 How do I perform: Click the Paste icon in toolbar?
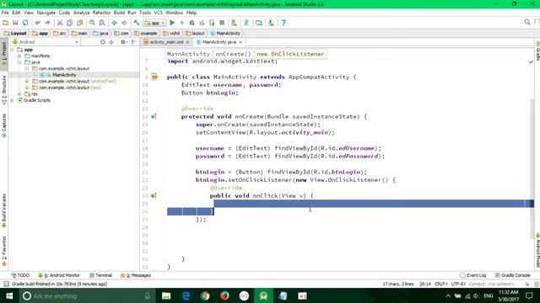pos(79,23)
